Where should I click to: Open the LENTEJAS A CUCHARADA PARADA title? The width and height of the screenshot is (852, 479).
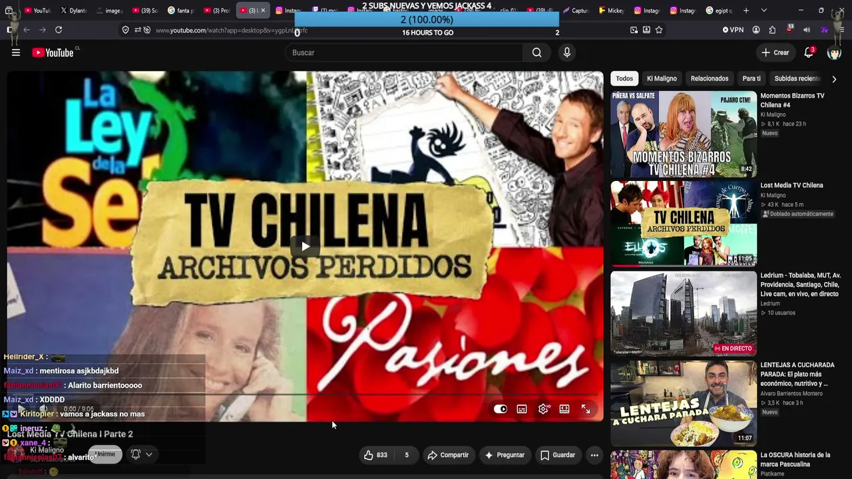coord(797,375)
